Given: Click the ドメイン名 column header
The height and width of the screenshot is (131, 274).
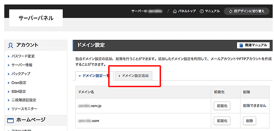Looking at the screenshot, I should pyautogui.click(x=143, y=92).
